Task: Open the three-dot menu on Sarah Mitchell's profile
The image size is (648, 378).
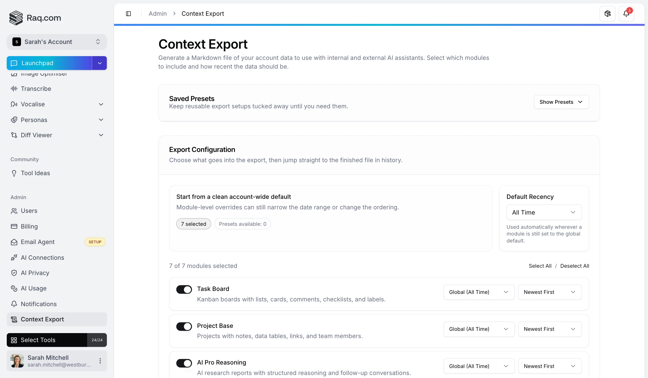Action: click(100, 361)
